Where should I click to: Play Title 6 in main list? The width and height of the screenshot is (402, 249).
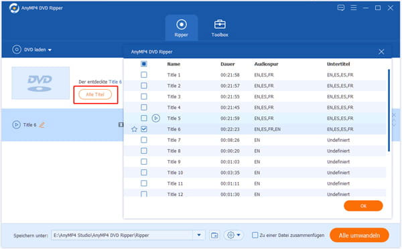(x=16, y=124)
